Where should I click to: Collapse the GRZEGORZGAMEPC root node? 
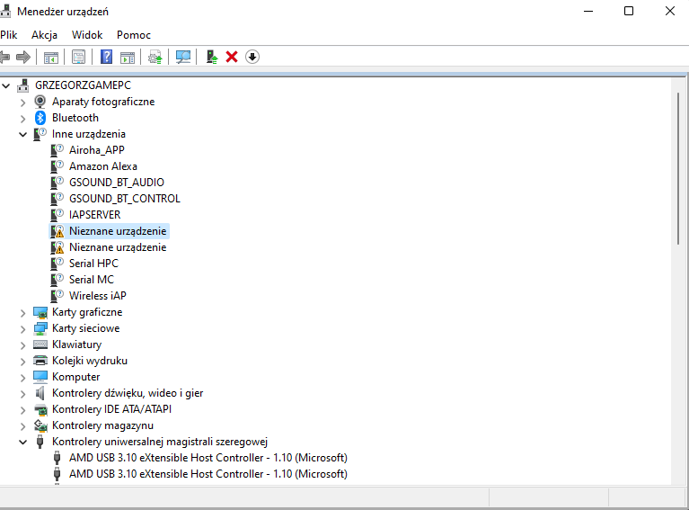[5, 85]
